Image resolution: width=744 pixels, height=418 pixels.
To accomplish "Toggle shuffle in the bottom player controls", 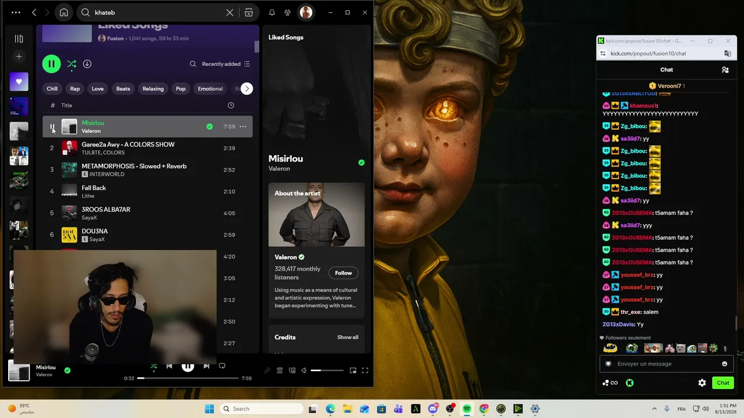I will point(153,366).
